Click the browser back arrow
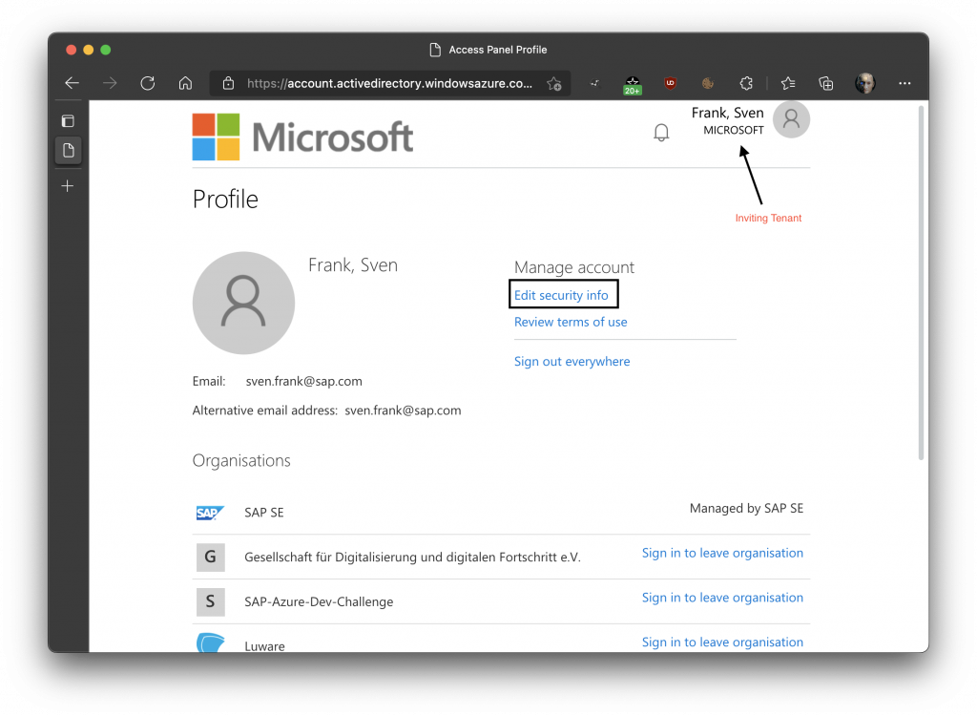Image resolution: width=977 pixels, height=716 pixels. [73, 83]
